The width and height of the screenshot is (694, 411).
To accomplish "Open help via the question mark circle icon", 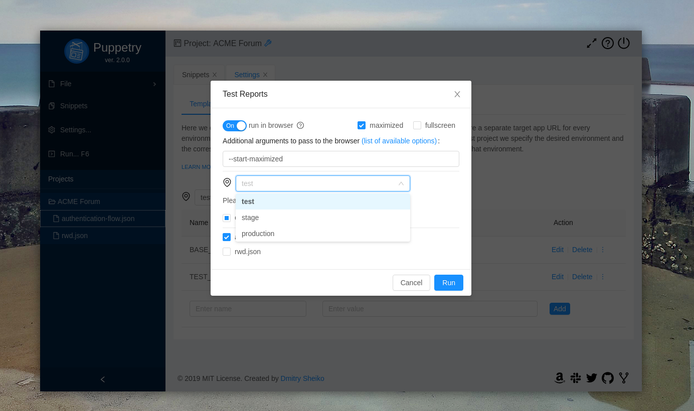I will point(608,44).
